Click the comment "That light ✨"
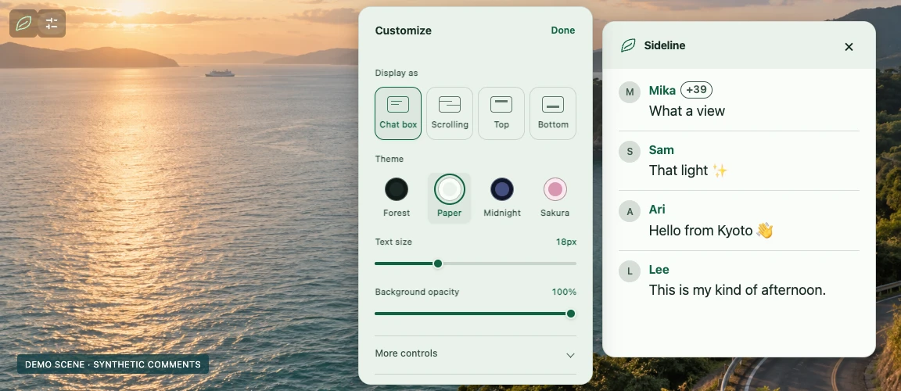Screen dimensions: 901x391 (x=688, y=170)
